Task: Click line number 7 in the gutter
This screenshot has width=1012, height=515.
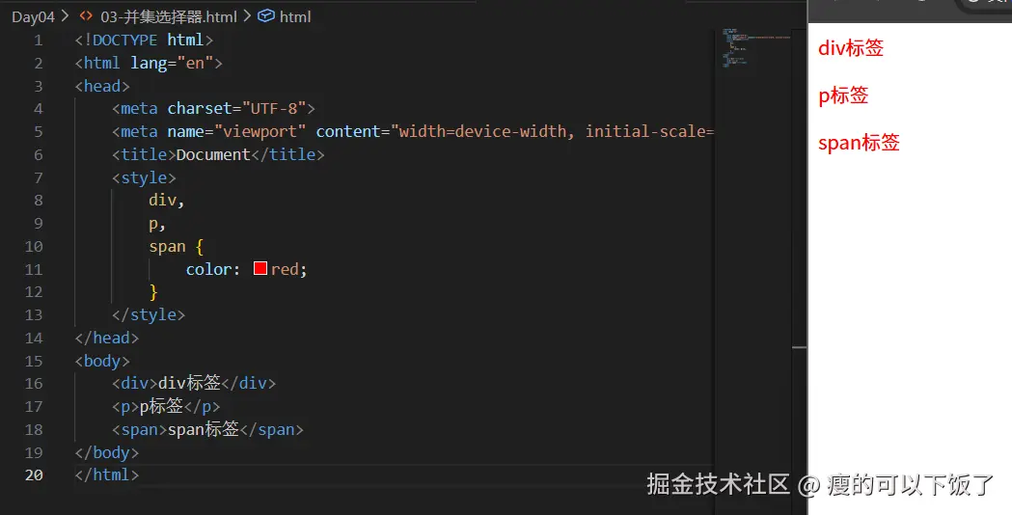Action: (39, 177)
